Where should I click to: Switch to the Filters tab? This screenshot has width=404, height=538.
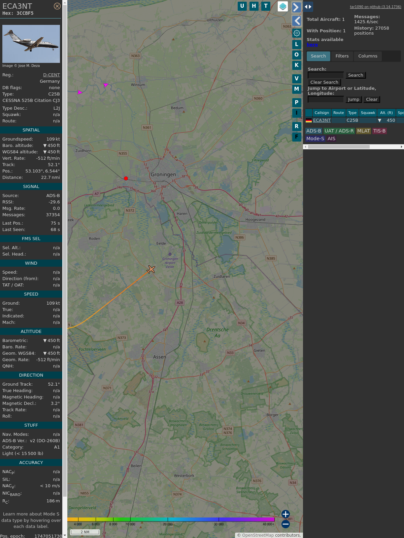point(342,56)
